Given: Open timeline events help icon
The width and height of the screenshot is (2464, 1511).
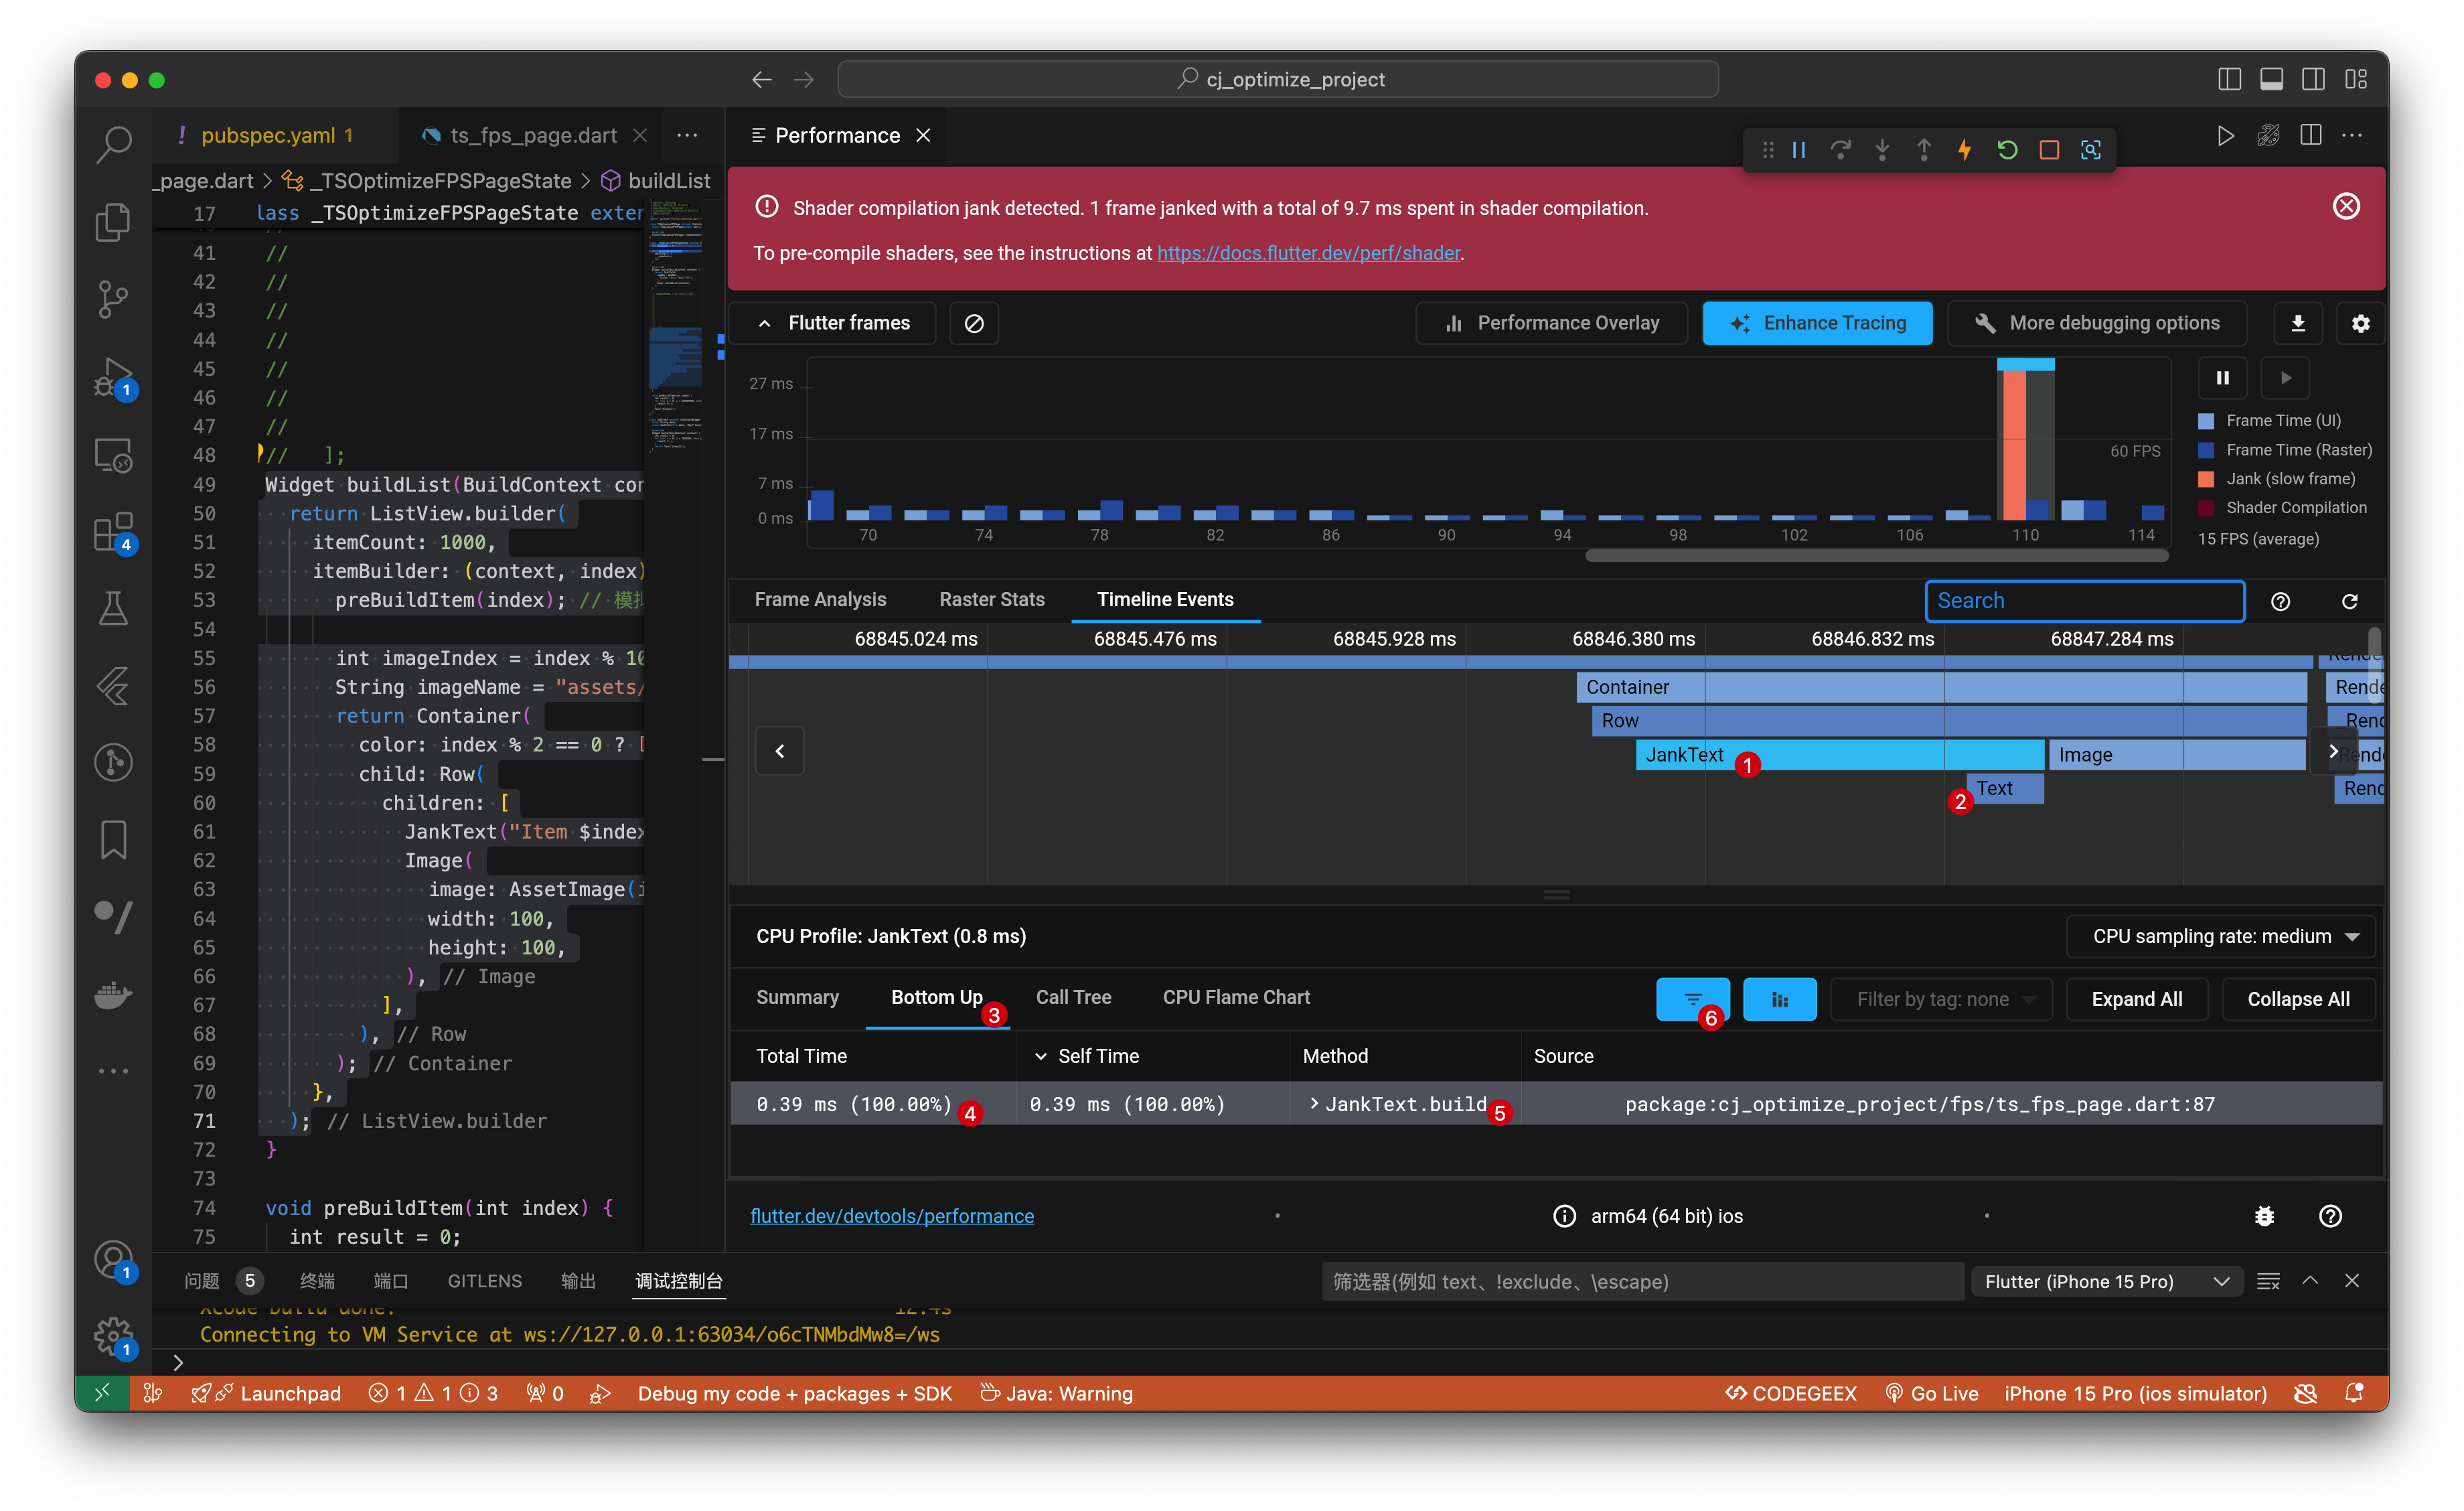Looking at the screenshot, I should (x=2280, y=601).
